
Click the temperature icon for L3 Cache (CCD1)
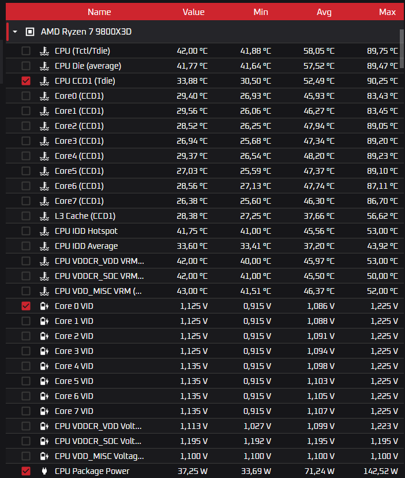[44, 216]
